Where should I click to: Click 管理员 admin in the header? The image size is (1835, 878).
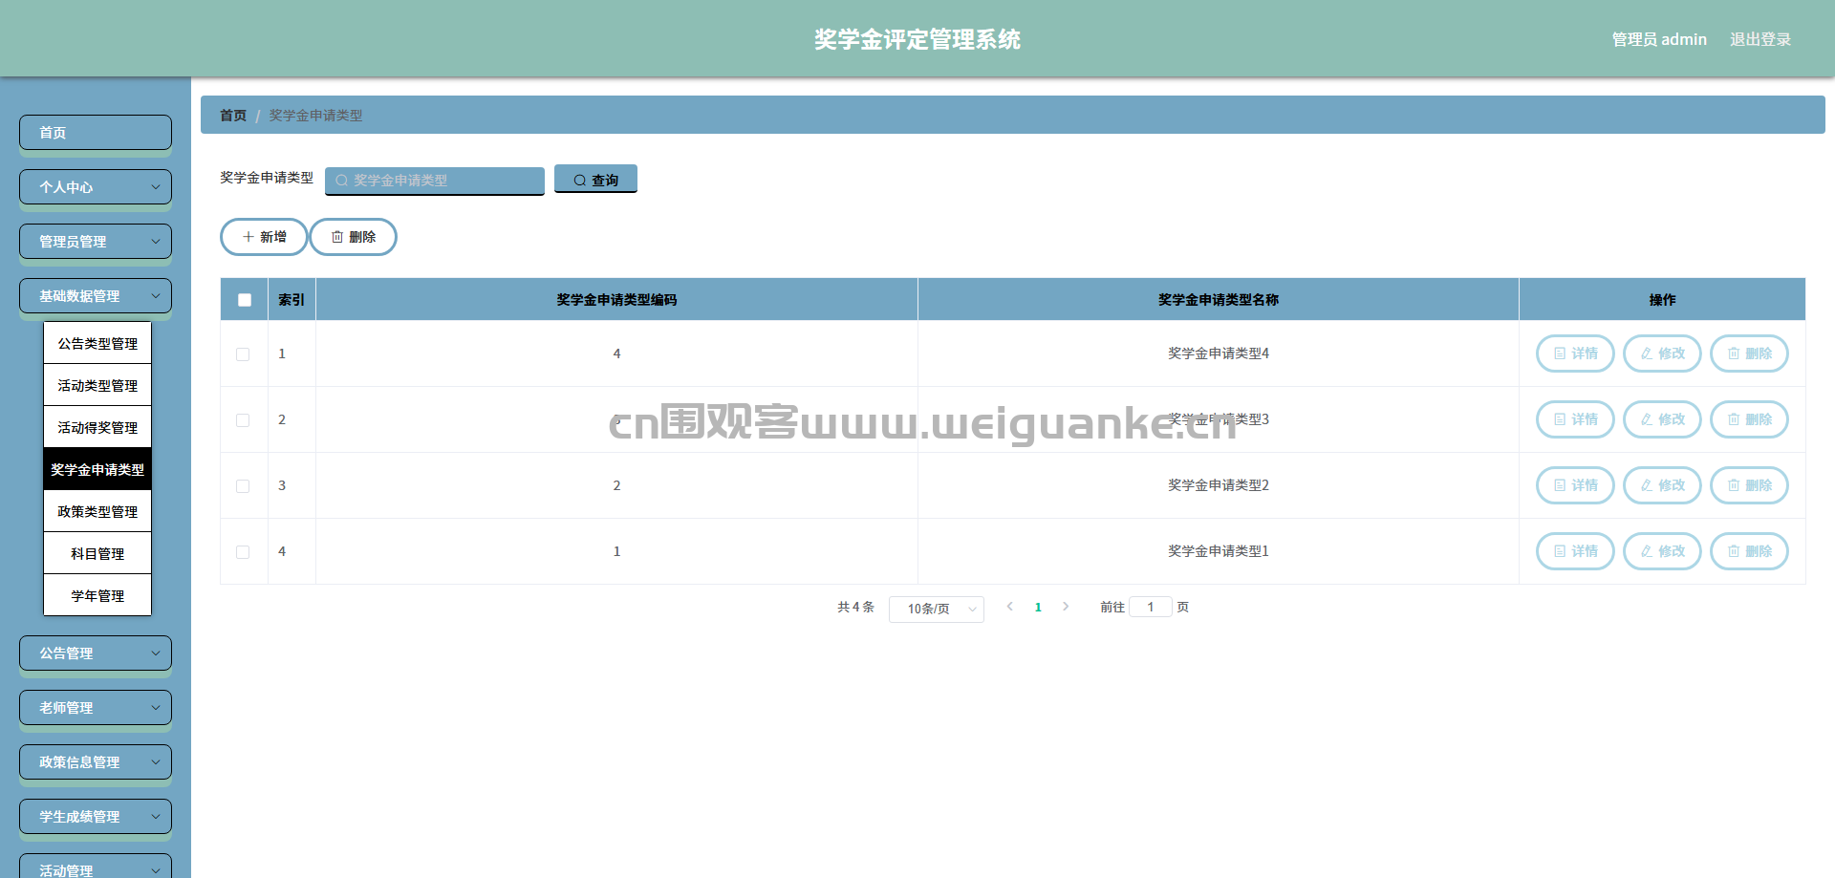coord(1659,39)
